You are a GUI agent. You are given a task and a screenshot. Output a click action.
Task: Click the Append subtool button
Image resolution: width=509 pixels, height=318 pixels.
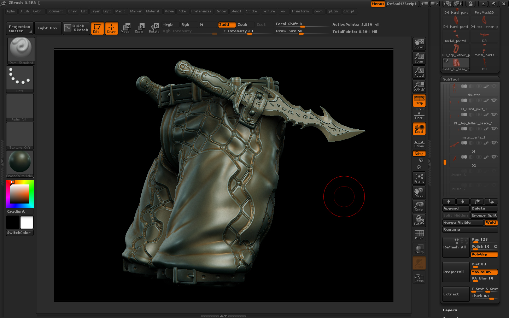[456, 208]
